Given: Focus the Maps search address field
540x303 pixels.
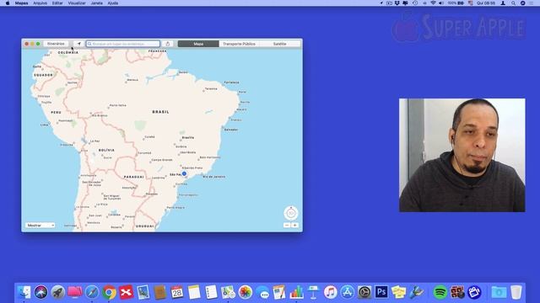Looking at the screenshot, I should 123,44.
